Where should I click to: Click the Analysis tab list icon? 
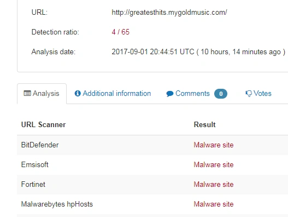pos(27,93)
